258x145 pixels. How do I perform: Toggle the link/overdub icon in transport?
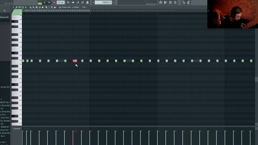tap(83, 2)
